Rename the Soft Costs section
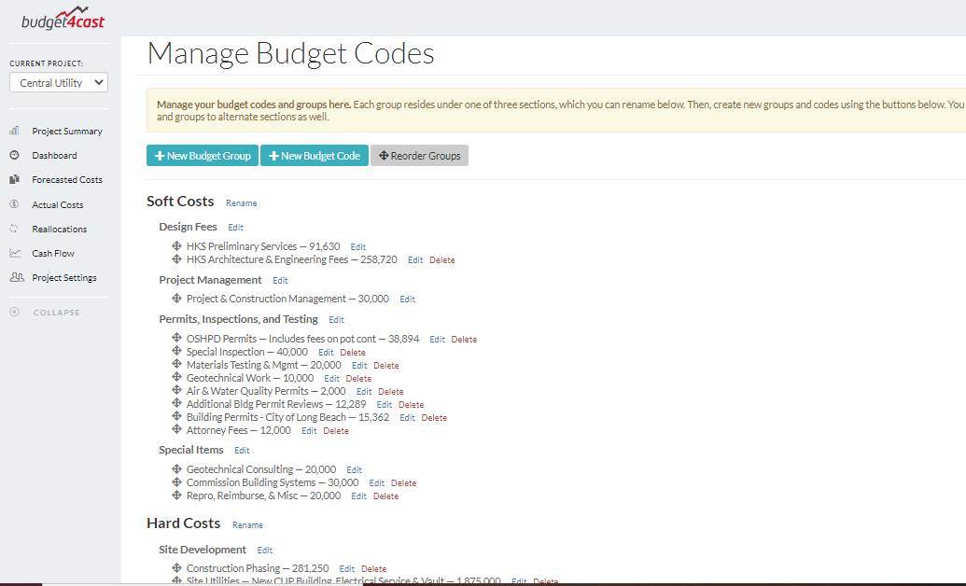The image size is (966, 586). click(242, 202)
